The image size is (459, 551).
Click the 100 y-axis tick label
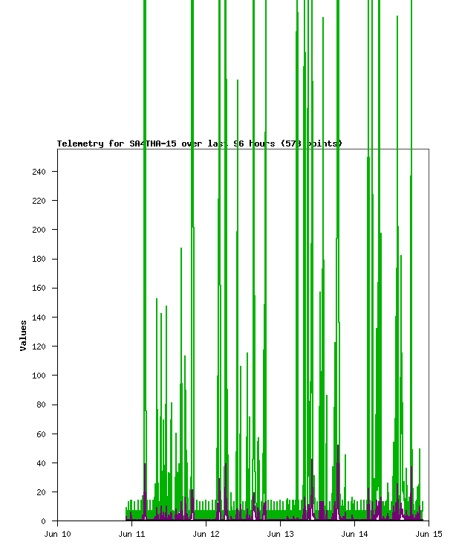(39, 376)
